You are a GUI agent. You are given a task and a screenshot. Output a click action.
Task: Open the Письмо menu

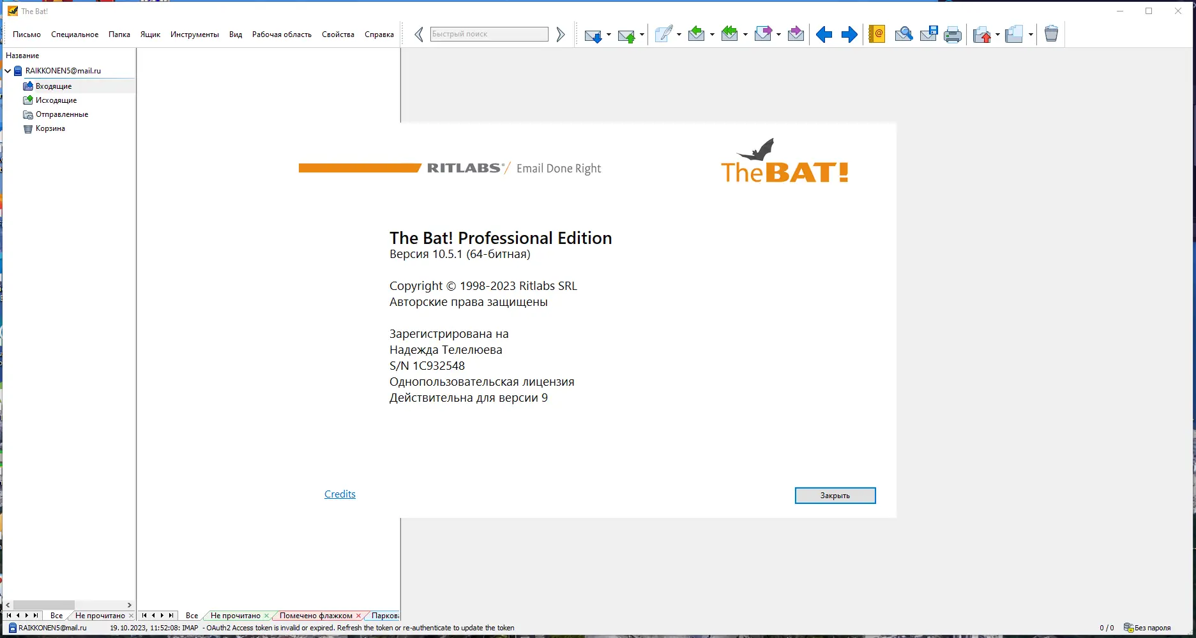27,34
